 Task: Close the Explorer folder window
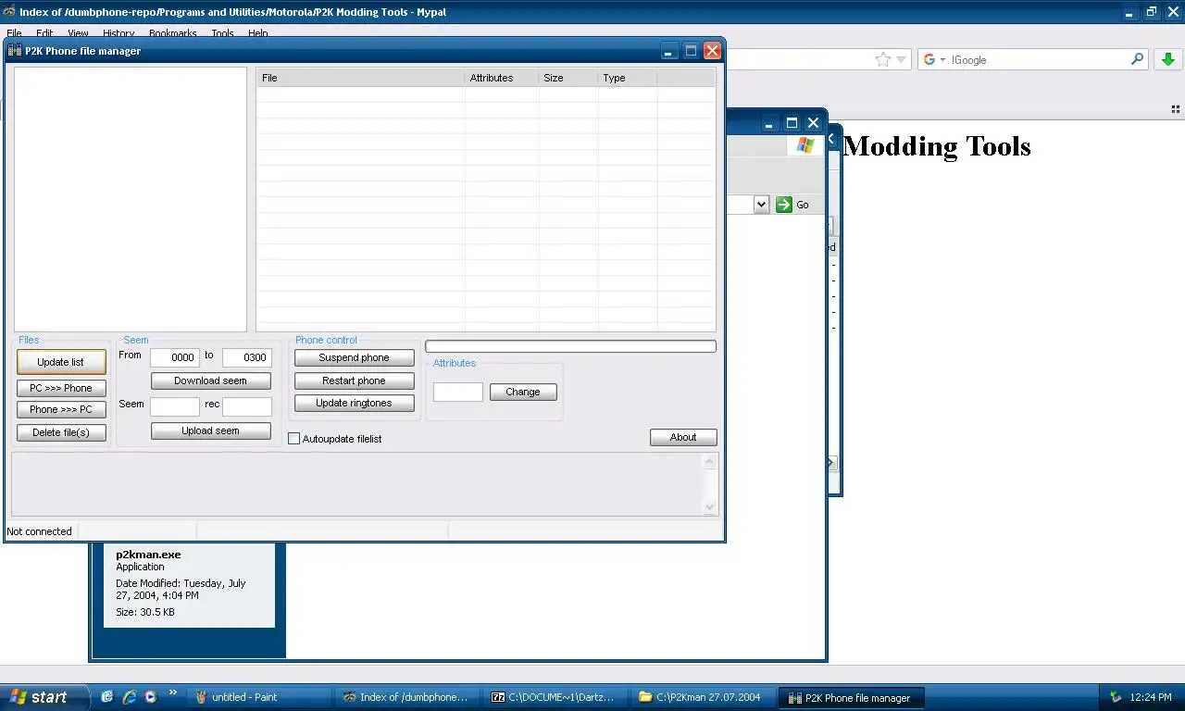coord(813,122)
